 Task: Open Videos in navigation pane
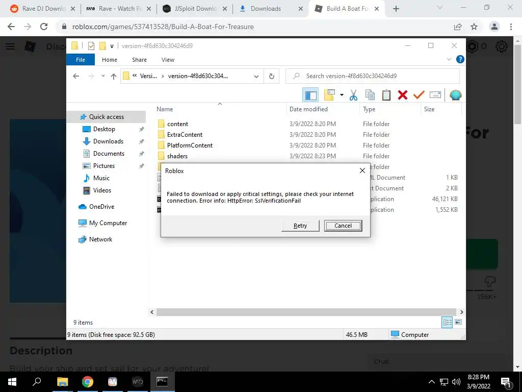102,190
